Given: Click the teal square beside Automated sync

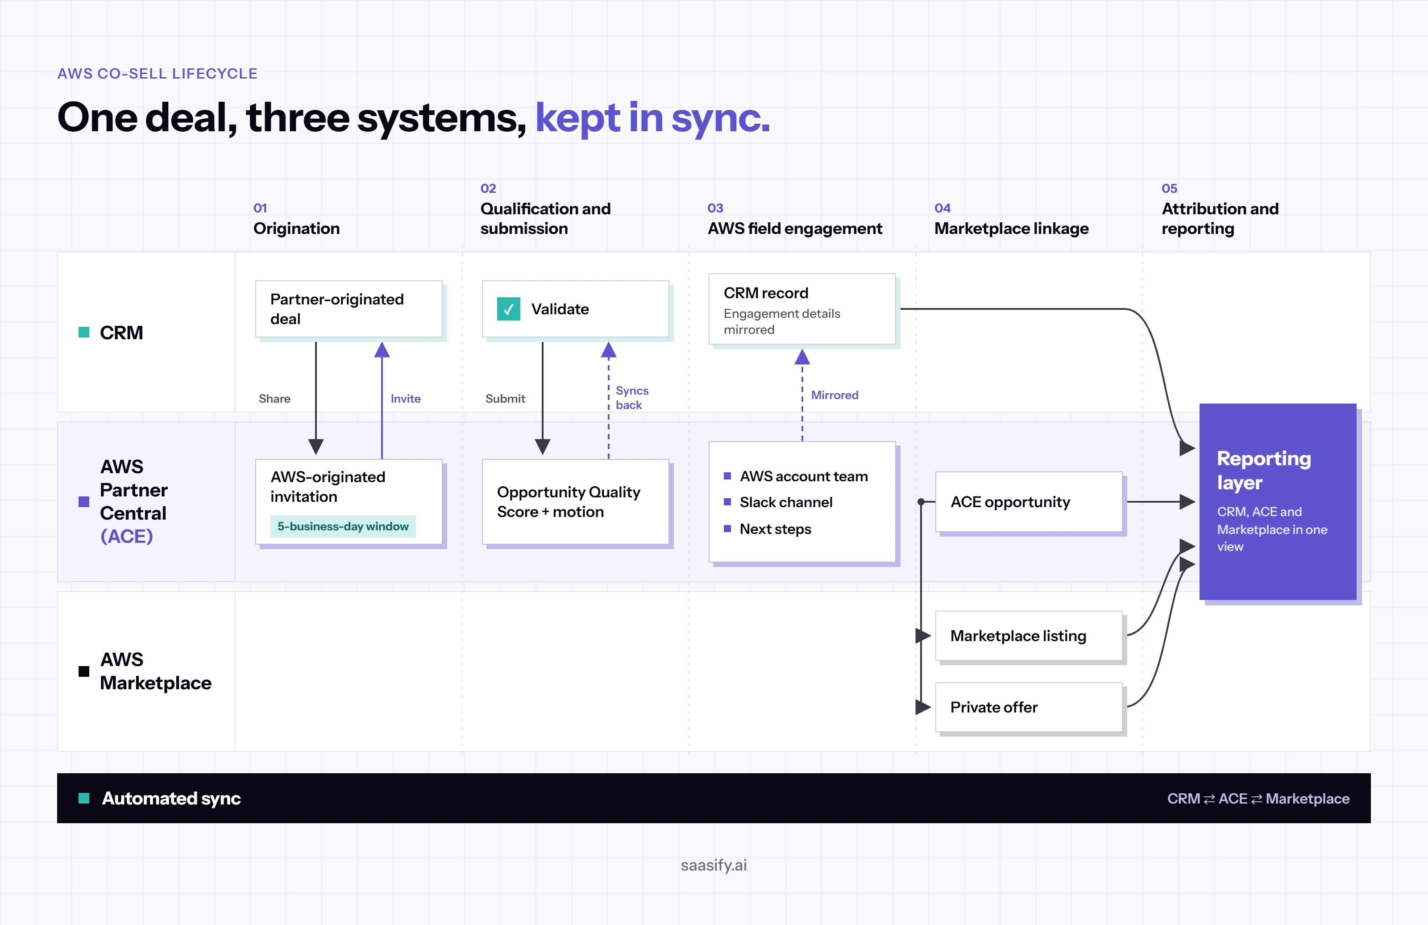Looking at the screenshot, I should [84, 798].
